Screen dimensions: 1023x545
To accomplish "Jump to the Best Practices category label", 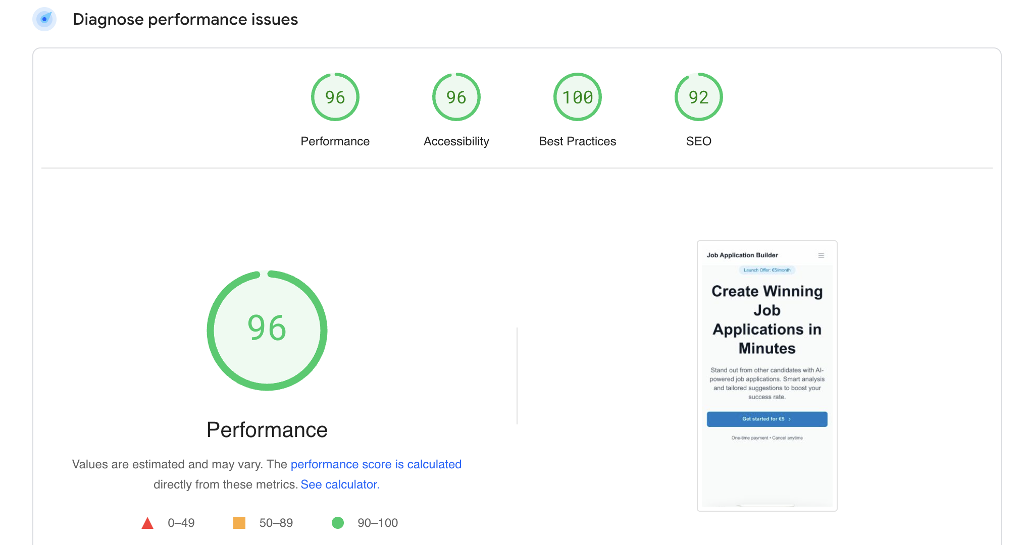I will [x=577, y=141].
